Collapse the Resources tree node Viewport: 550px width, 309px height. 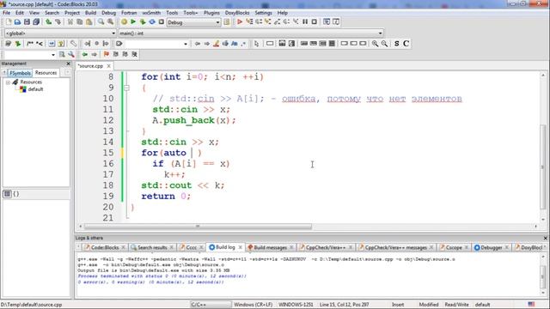tap(8, 82)
